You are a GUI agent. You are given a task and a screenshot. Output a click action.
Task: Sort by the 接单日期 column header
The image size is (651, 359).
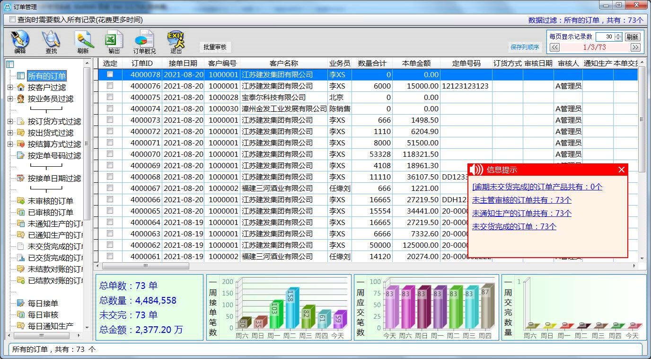(183, 63)
